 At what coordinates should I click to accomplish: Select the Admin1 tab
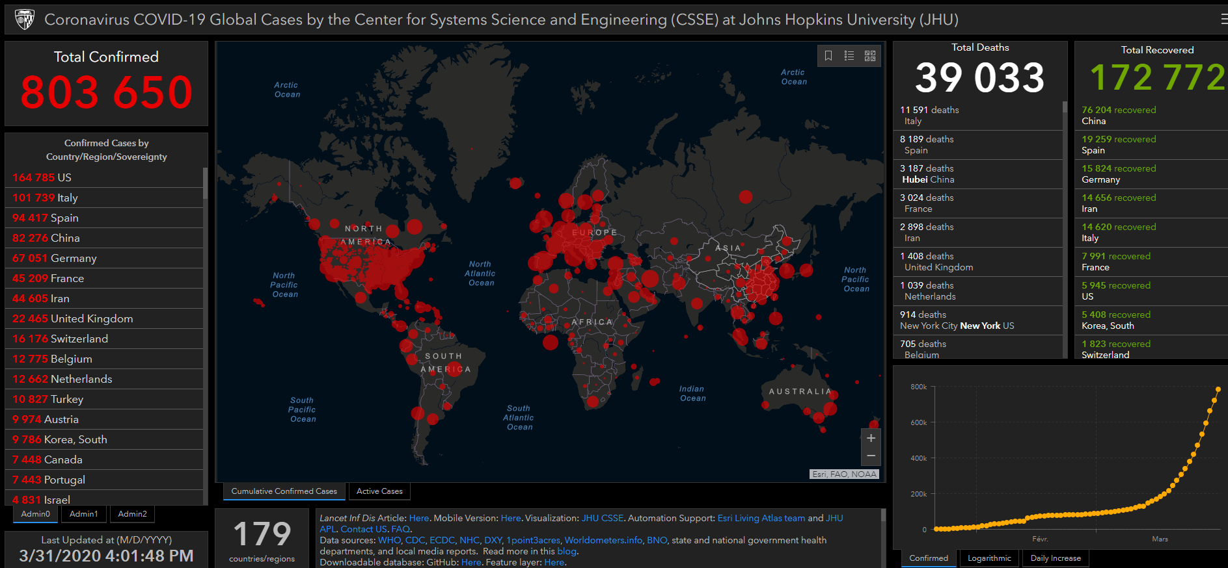[84, 514]
